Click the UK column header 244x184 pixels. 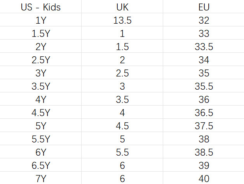click(x=122, y=7)
